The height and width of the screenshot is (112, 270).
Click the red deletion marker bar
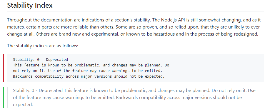3,68
